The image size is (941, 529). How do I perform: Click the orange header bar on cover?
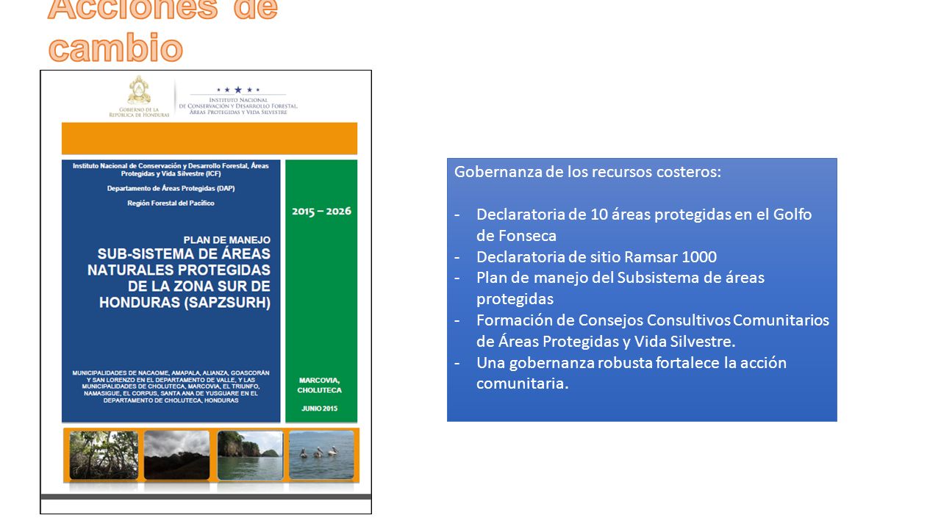(210, 138)
